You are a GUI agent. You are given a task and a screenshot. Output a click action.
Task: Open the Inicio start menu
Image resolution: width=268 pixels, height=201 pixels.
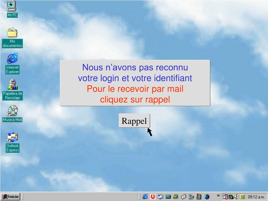[10, 197]
